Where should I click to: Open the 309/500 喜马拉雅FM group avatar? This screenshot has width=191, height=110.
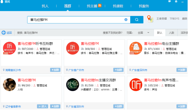click(x=73, y=48)
